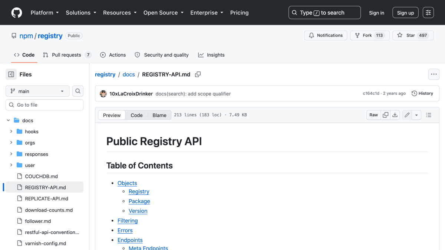Screen dimensions: 445x250
Task: Jump to Endpoints section link
Action: click(x=130, y=240)
